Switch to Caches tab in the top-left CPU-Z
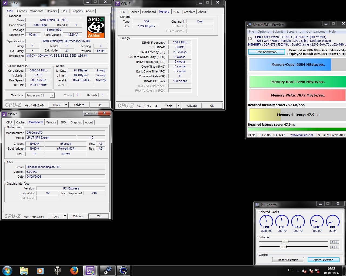 (22, 11)
